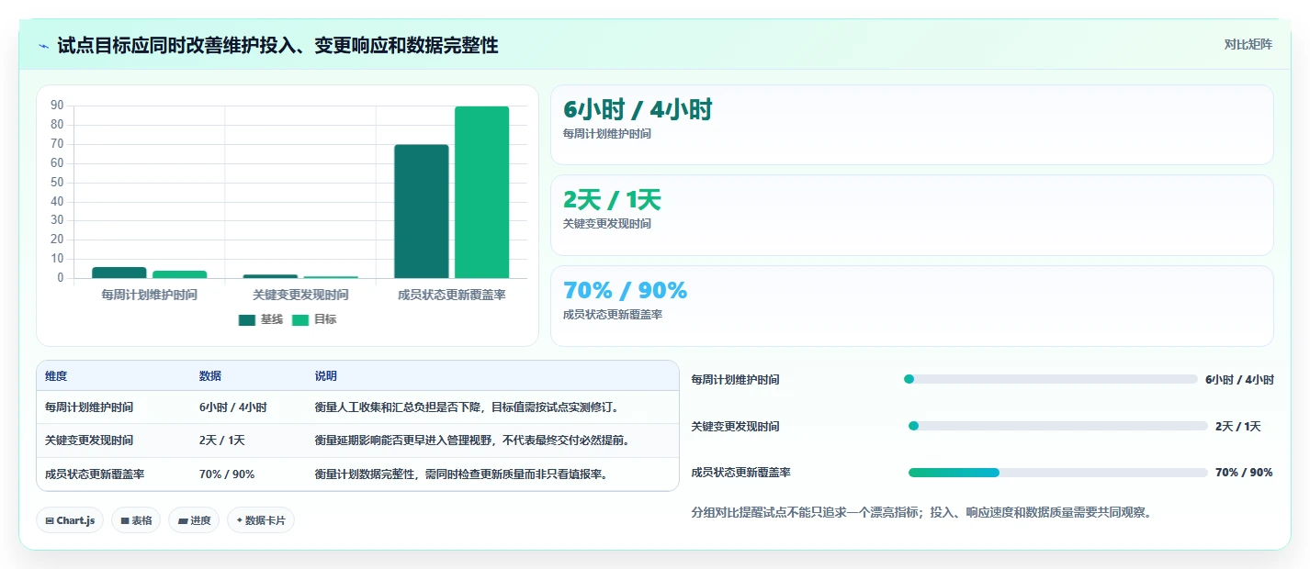This screenshot has width=1310, height=569.
Task: Click the tall baseline bar at 70
Action: (x=422, y=211)
